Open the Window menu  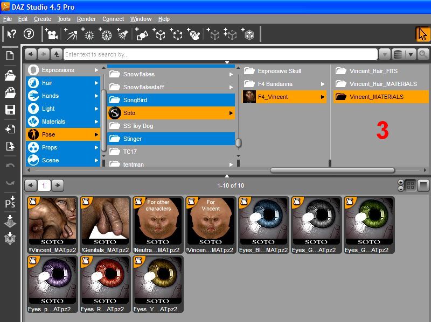pyautogui.click(x=141, y=19)
